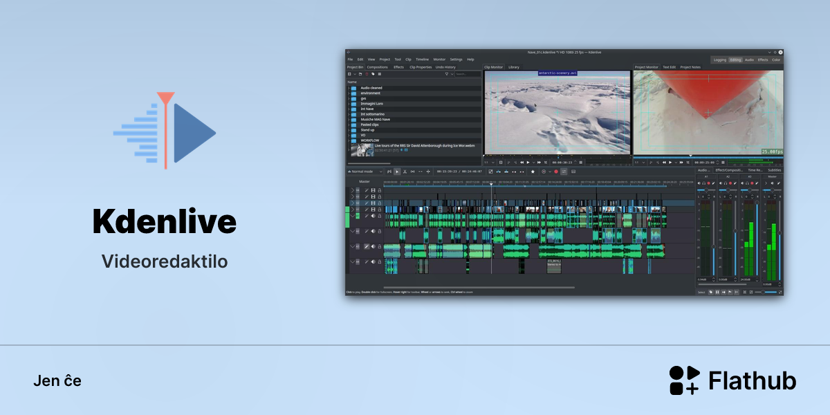Switch to the Effects workspace button
Screen dimensions: 830x415
[763, 60]
